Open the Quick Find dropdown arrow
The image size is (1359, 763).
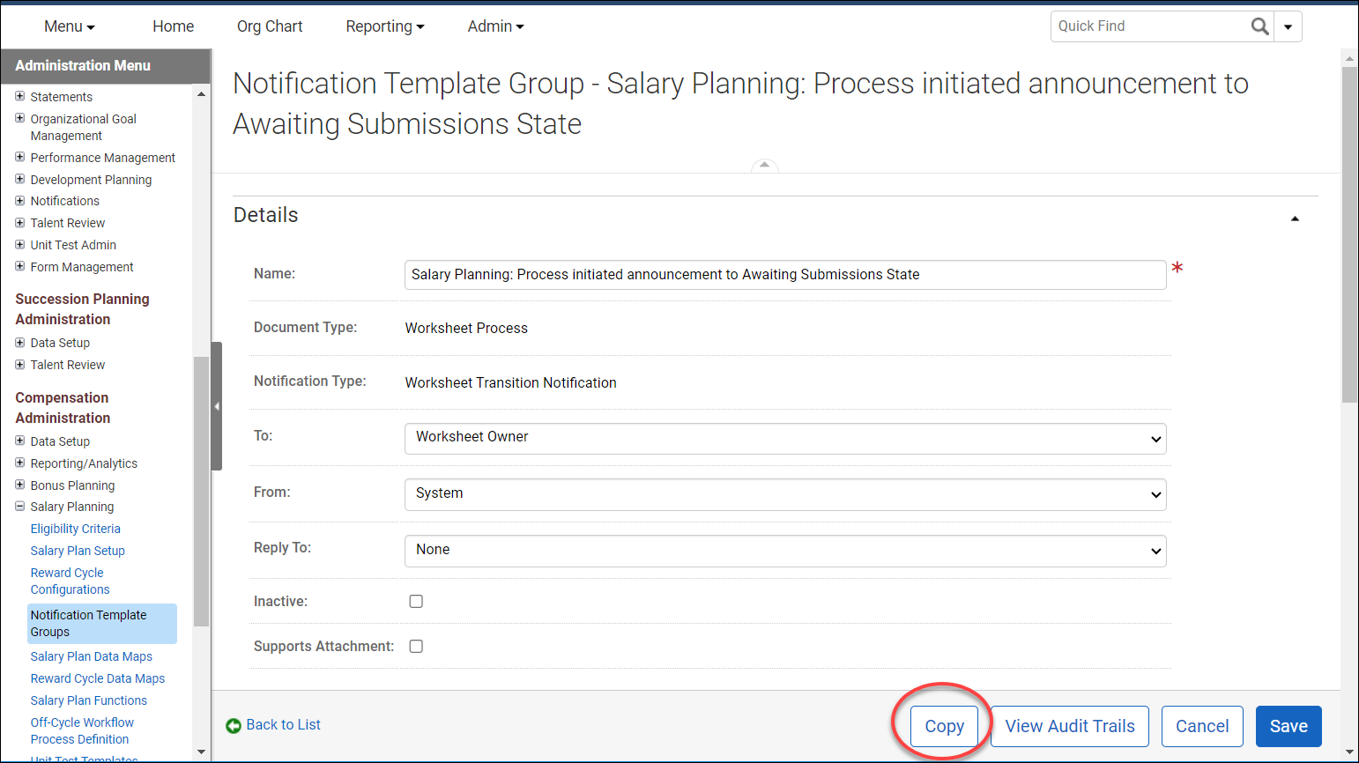click(x=1288, y=26)
